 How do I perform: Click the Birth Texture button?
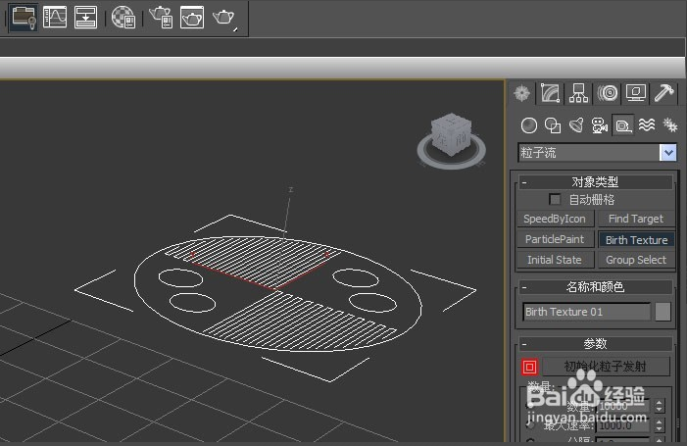[x=636, y=239]
